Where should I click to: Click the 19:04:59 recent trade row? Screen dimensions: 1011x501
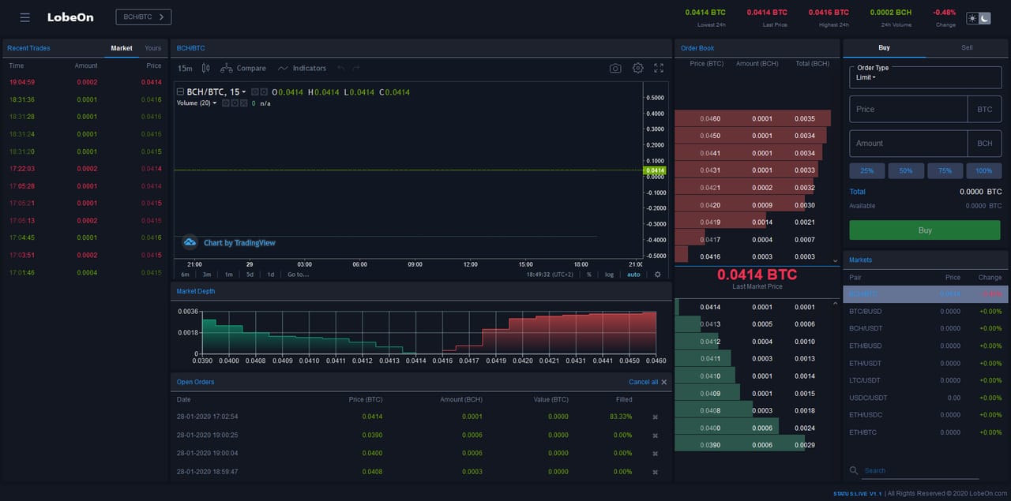(85, 82)
